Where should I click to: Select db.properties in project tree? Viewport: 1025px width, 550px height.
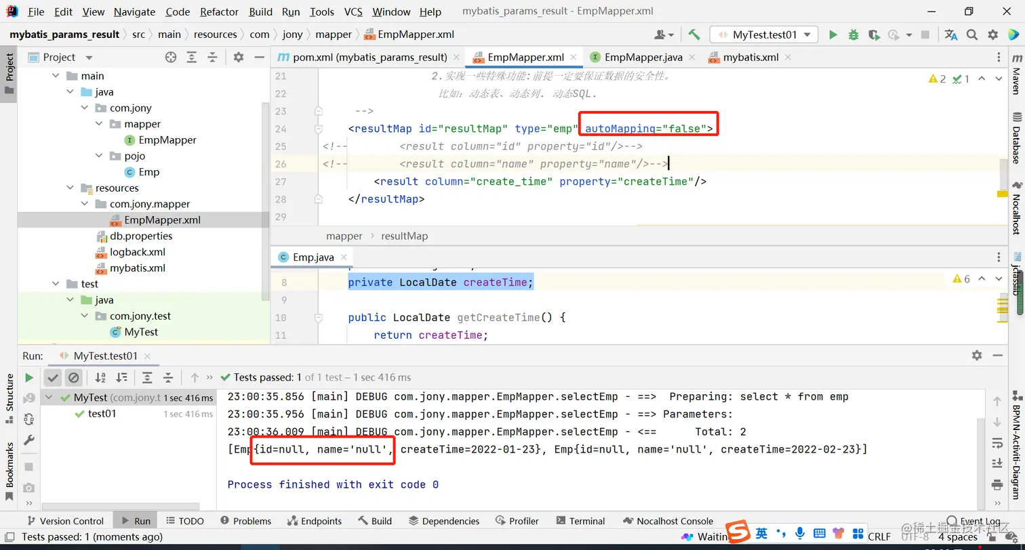coord(141,236)
